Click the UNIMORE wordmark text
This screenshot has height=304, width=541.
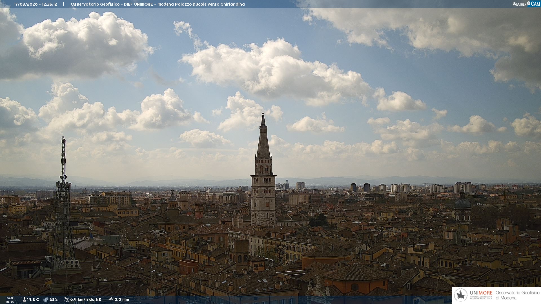pyautogui.click(x=481, y=293)
